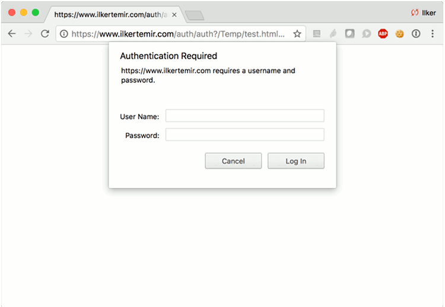Click the square gray extension icon
The image size is (445, 307).
349,34
